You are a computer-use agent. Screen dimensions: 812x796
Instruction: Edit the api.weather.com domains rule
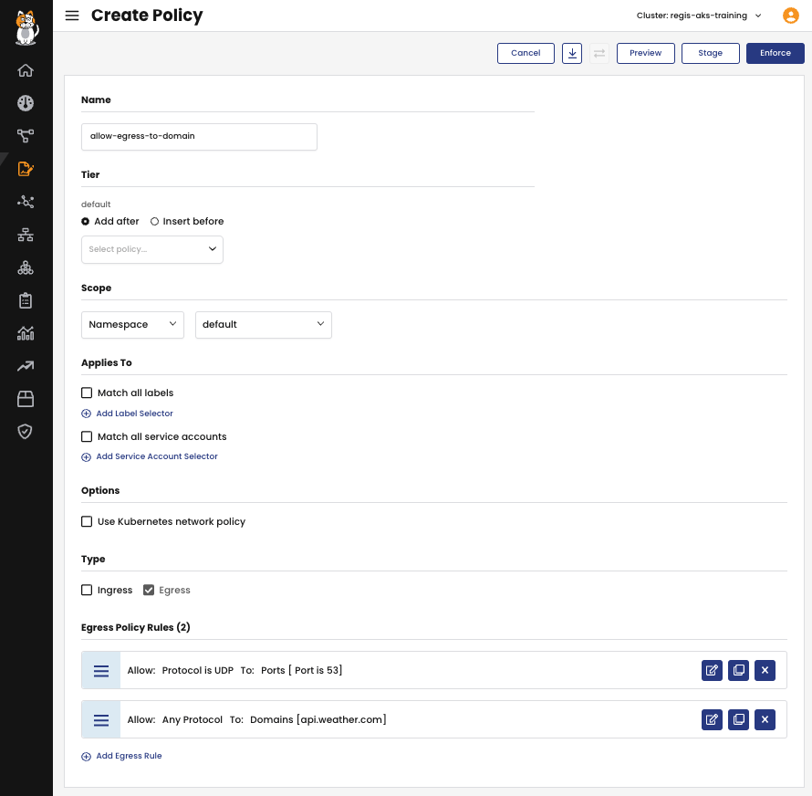coord(712,720)
